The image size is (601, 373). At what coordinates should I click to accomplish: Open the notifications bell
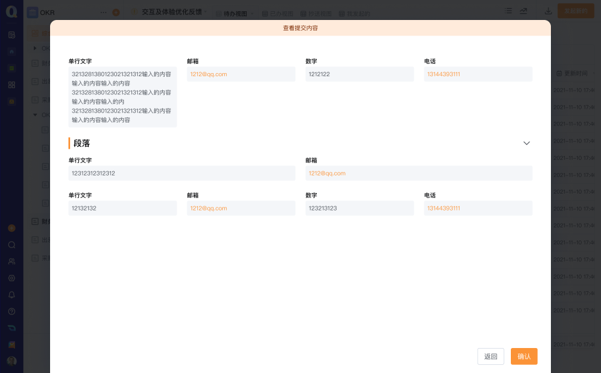[x=11, y=295]
